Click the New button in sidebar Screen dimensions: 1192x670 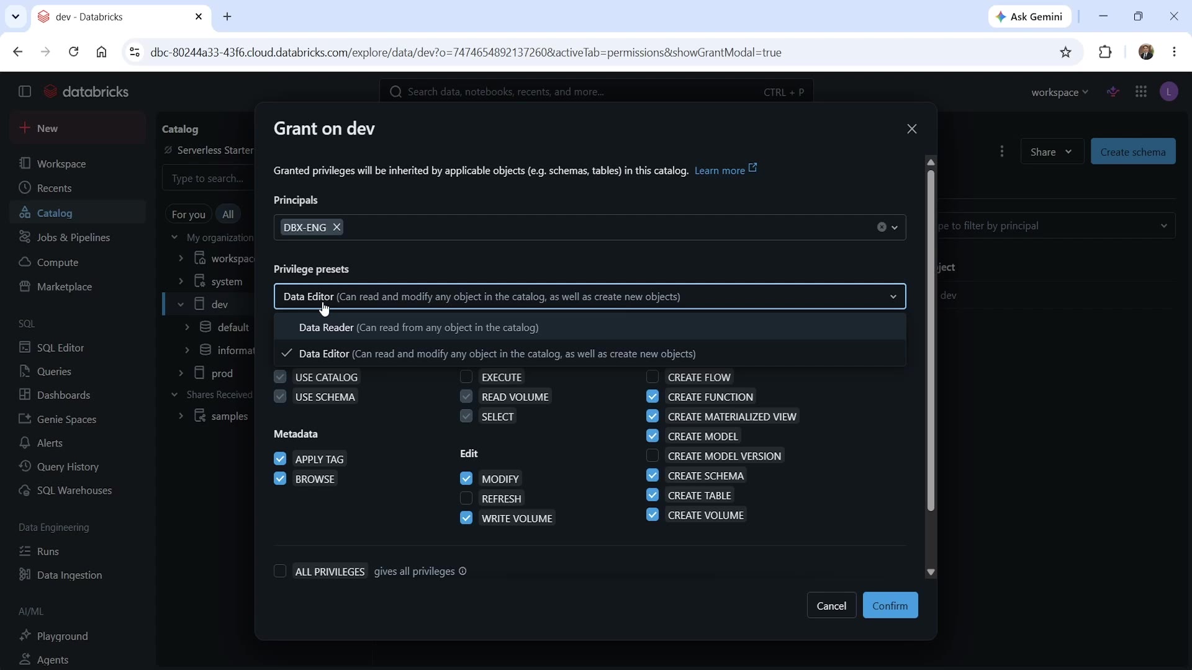point(78,128)
